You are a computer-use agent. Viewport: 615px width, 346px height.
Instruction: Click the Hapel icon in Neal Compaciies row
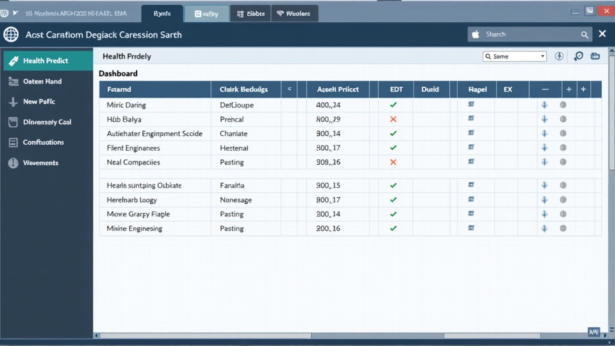(x=471, y=161)
